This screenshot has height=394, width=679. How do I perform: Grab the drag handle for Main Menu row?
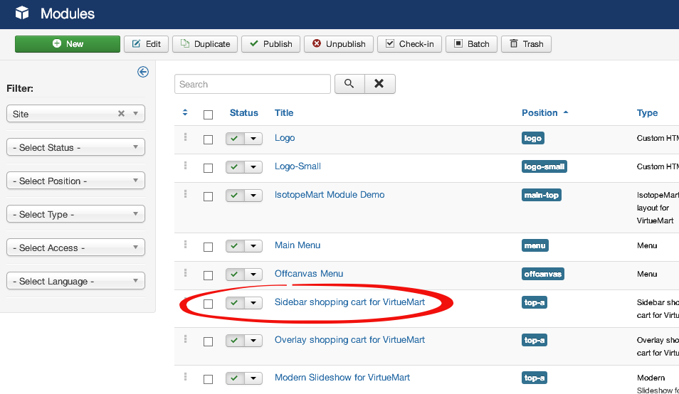pyautogui.click(x=185, y=245)
